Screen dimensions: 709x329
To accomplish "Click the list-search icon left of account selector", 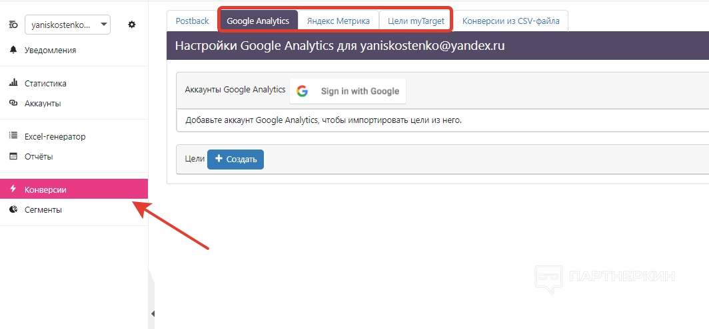I will 13,25.
